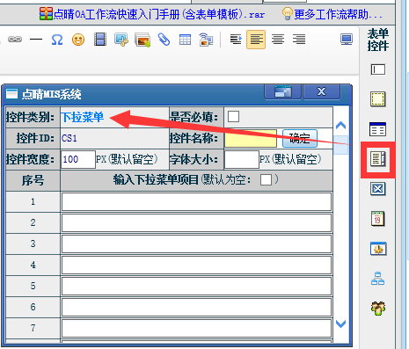Screen dimensions: 409x349
Task: Apply left text alignment
Action: tap(256, 40)
